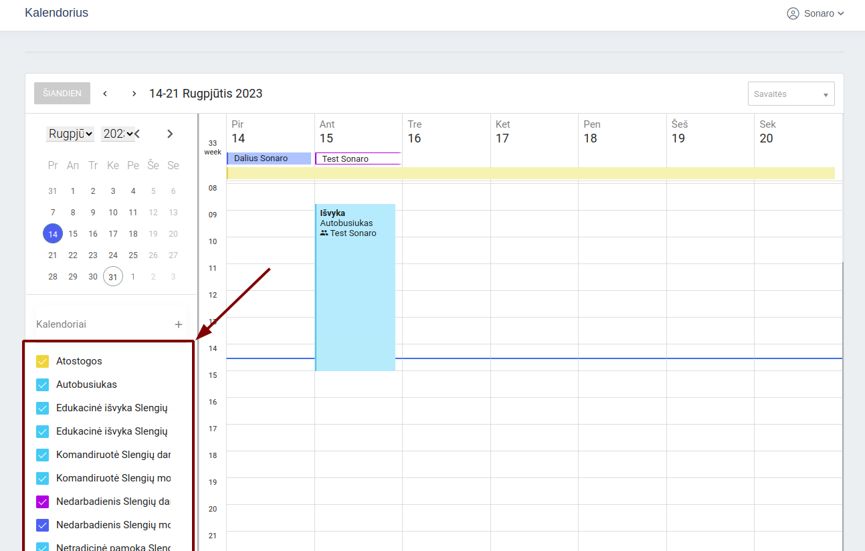Click the Sonaro user profile icon

pos(793,13)
